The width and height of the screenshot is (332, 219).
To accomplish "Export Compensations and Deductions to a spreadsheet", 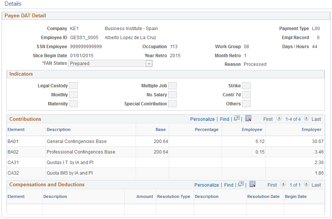I will [x=252, y=184].
